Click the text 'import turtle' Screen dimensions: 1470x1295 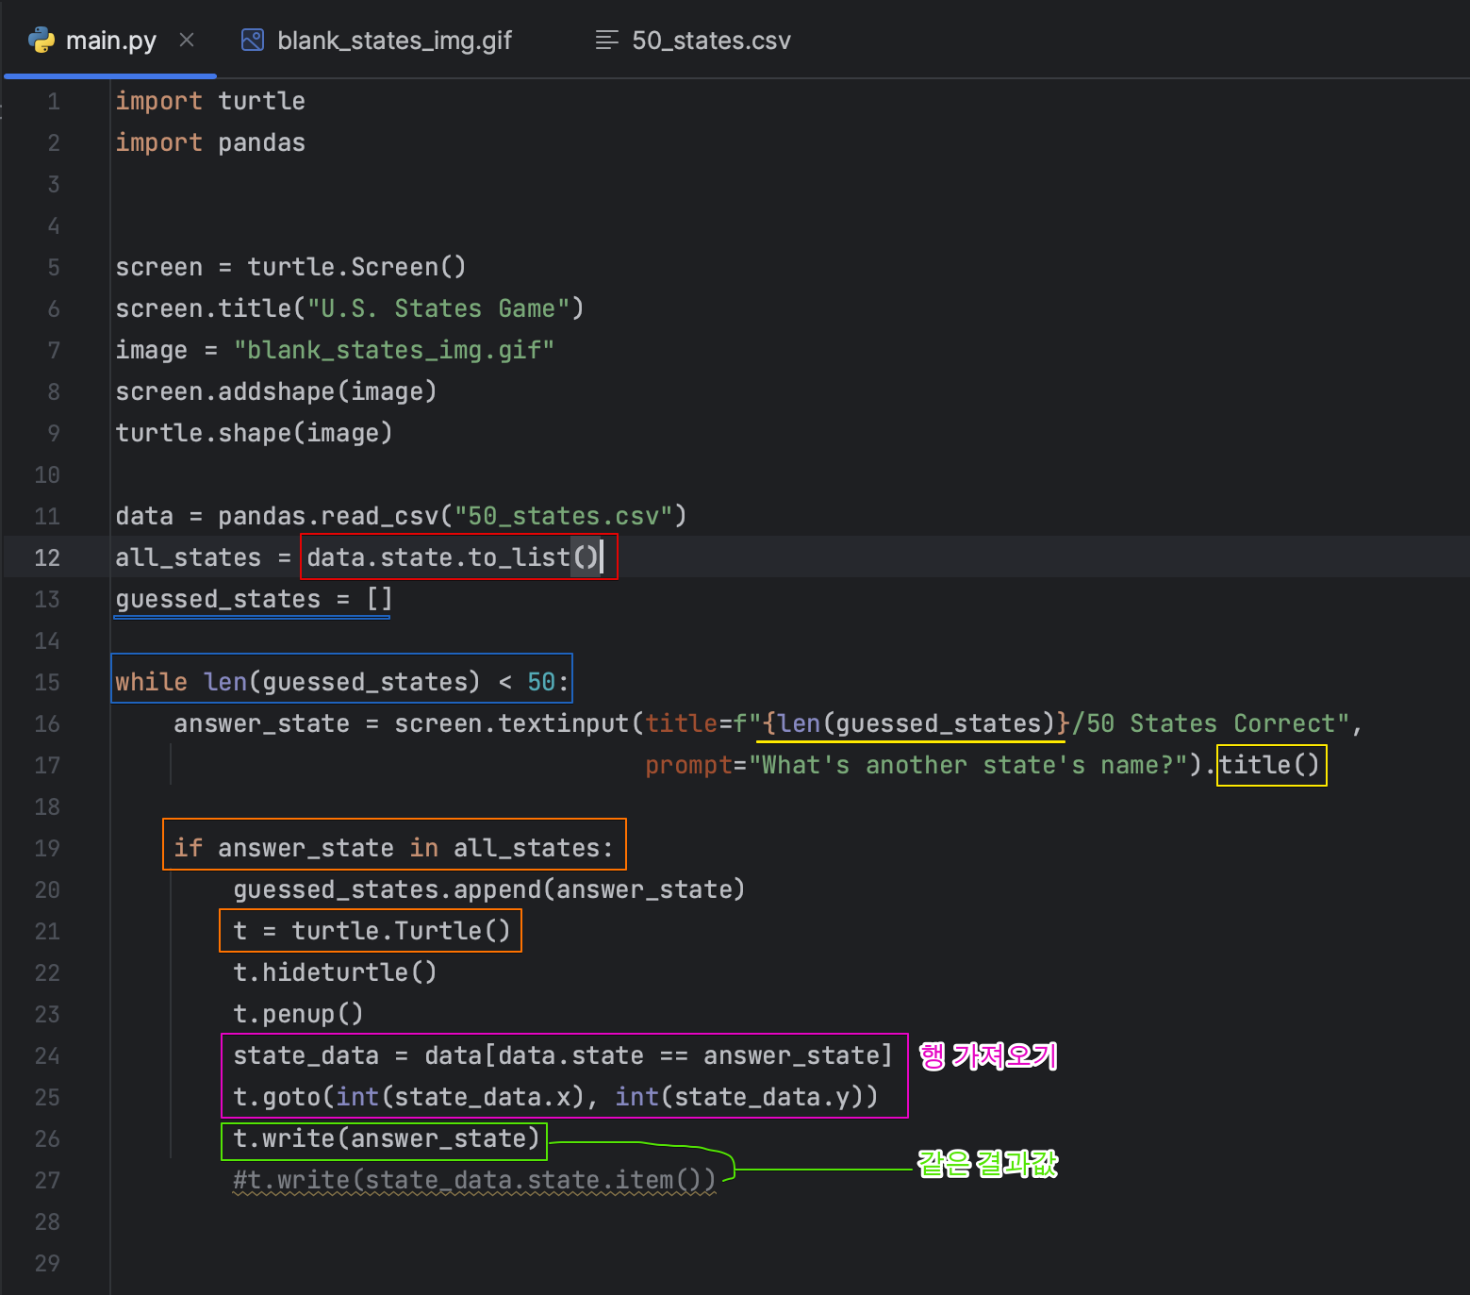(x=210, y=101)
